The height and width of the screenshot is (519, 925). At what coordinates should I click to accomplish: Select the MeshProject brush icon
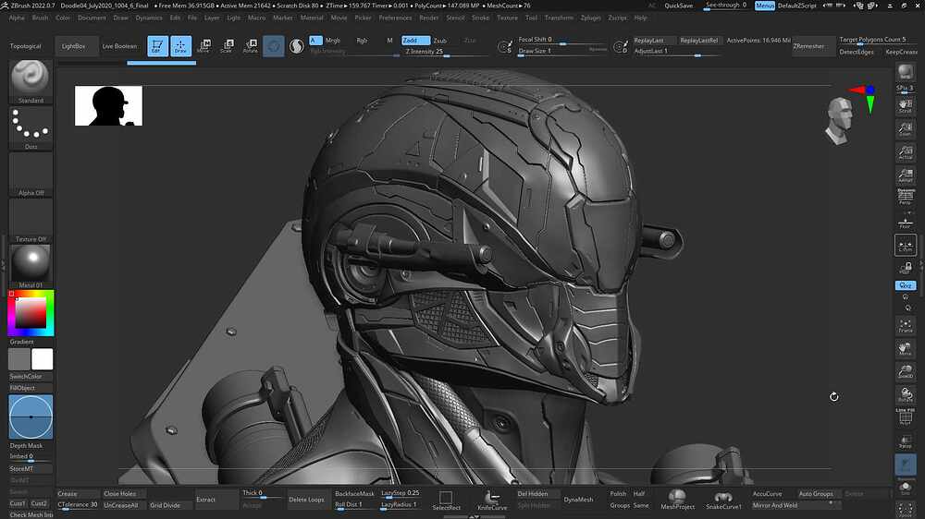click(x=677, y=499)
